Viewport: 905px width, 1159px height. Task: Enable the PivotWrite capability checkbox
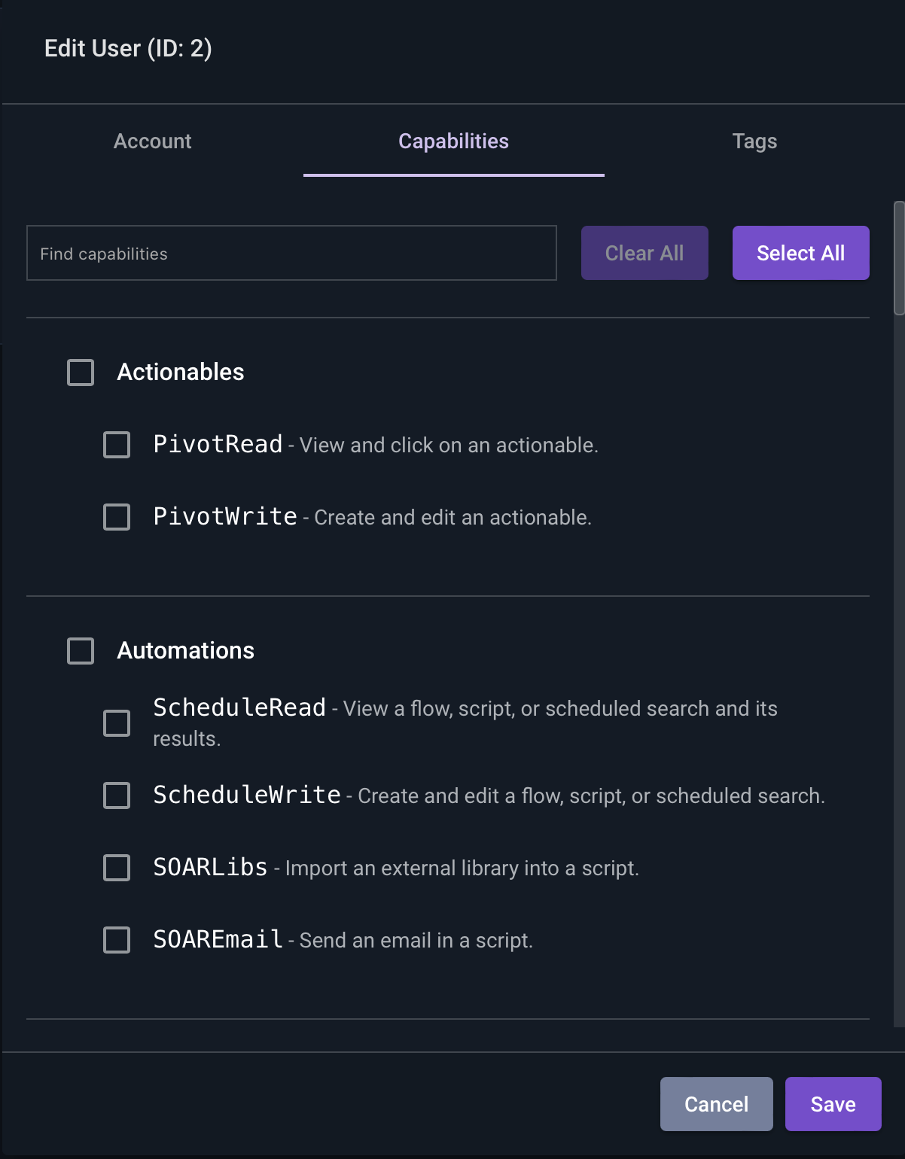pos(117,517)
